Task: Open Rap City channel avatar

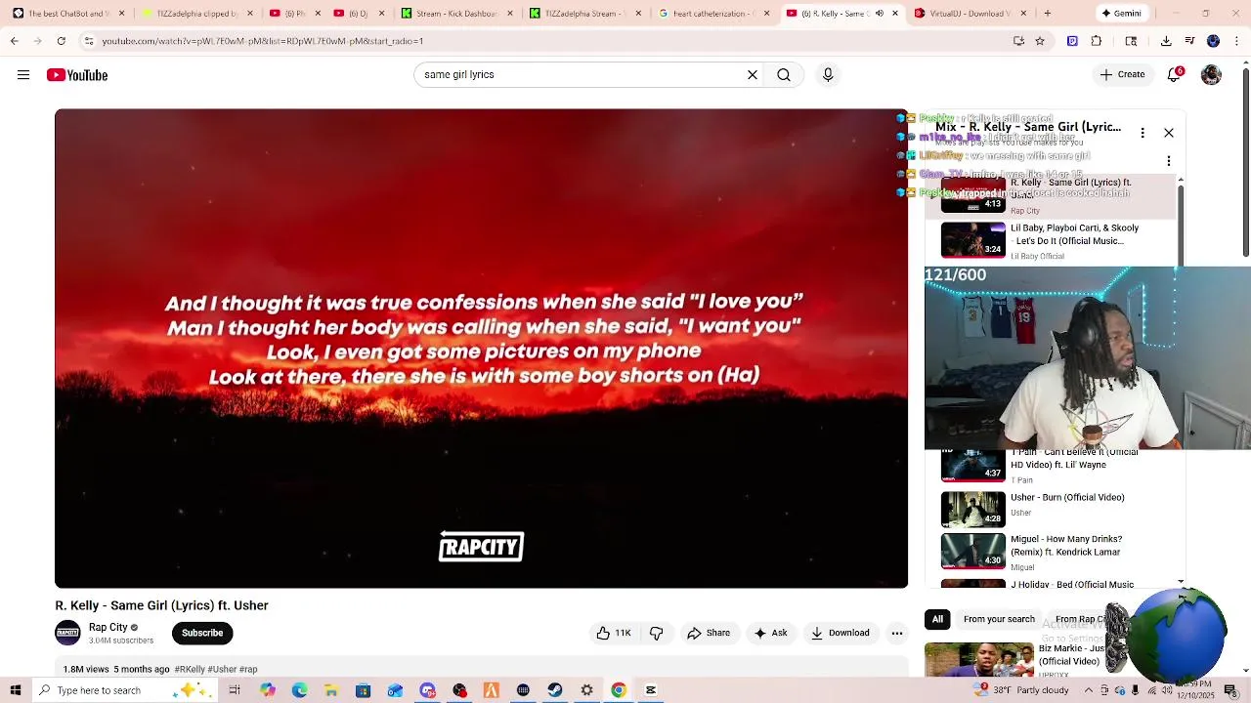Action: point(67,633)
